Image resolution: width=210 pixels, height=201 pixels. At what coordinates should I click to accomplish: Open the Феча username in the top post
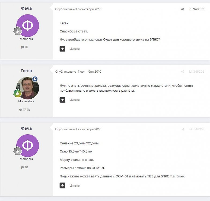26,8
